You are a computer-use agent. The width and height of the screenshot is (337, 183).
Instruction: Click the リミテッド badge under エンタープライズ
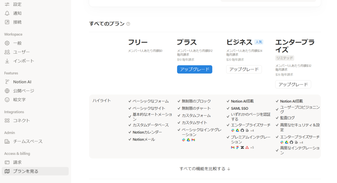coord(285,58)
